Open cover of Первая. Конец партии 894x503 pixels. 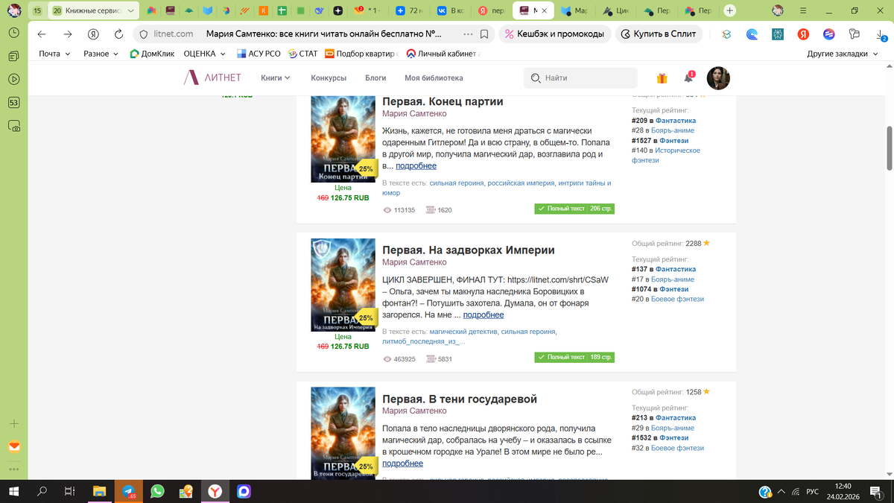(343, 140)
